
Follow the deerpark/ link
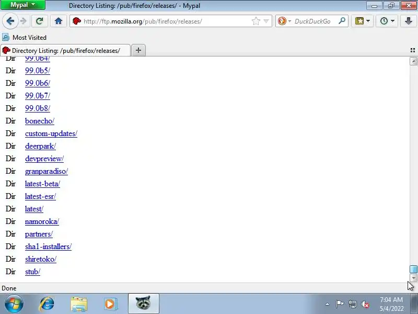coord(41,146)
